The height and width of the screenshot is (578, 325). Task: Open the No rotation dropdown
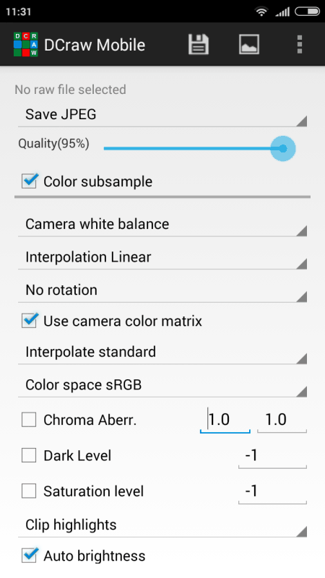tap(162, 290)
